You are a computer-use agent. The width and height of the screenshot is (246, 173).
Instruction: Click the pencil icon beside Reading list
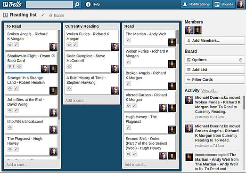(x=43, y=15)
